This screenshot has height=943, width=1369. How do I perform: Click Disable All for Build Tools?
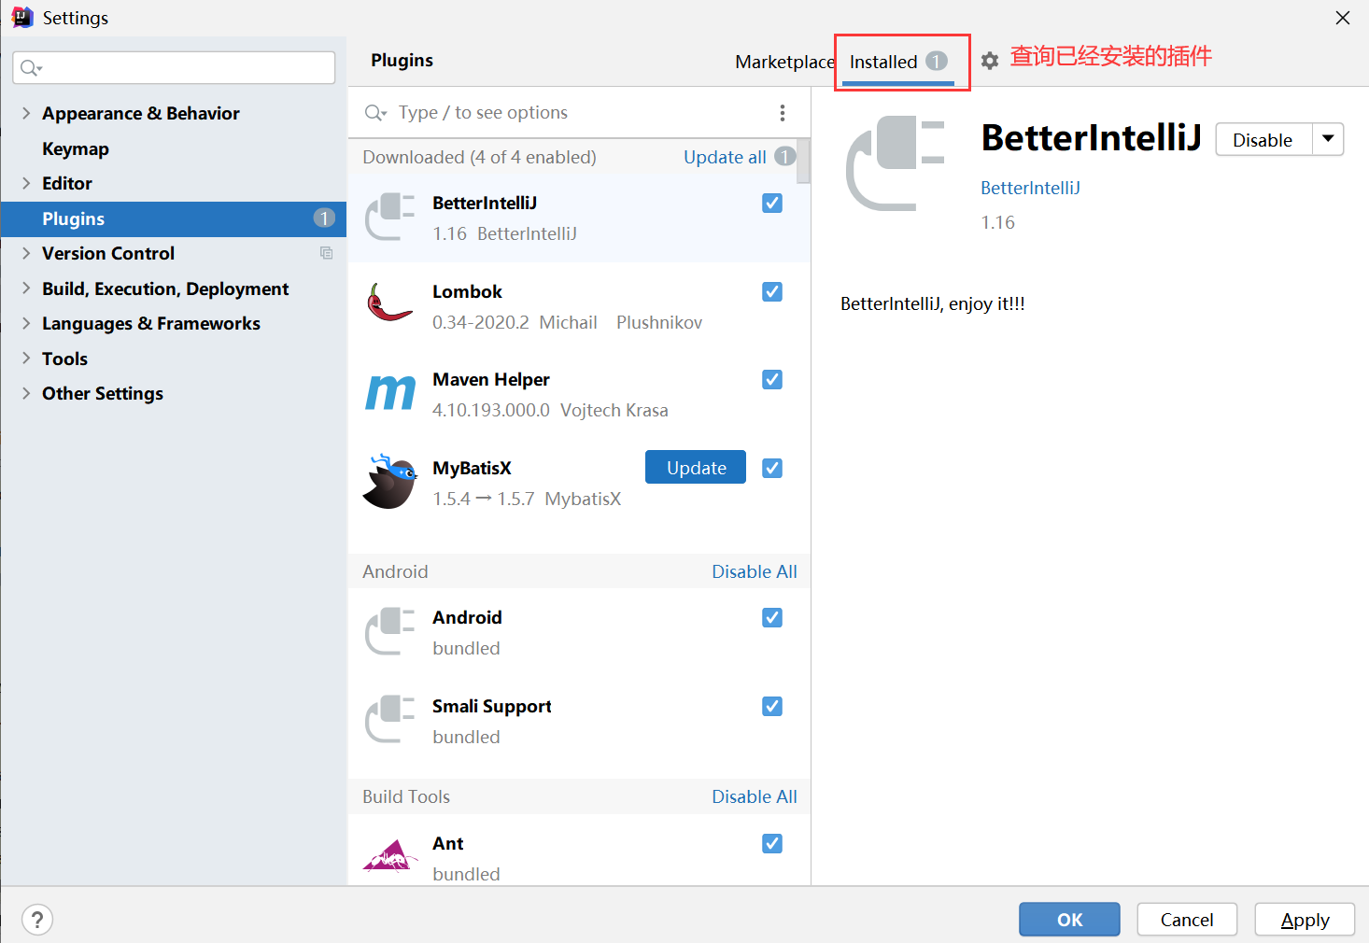(755, 796)
